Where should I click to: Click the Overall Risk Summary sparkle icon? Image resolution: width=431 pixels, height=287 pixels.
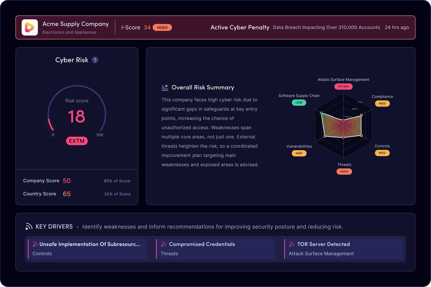tap(165, 88)
